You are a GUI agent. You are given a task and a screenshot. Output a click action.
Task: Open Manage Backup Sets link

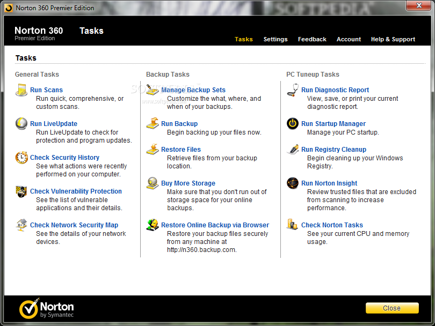pyautogui.click(x=193, y=90)
